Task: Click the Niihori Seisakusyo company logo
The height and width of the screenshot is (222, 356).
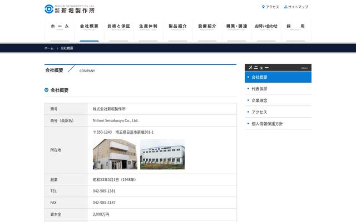Action: (x=70, y=9)
